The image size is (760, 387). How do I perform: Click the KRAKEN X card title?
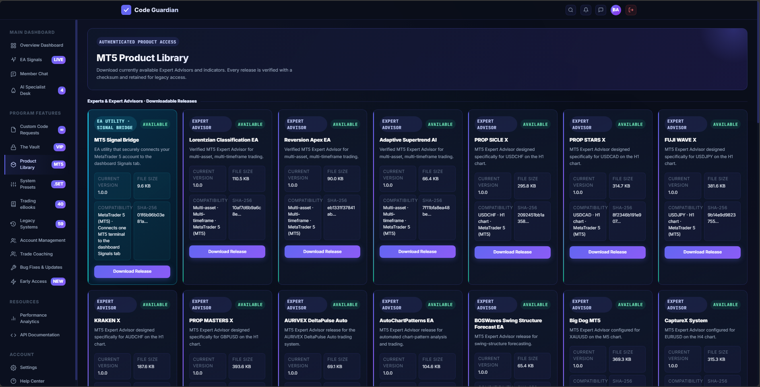coord(107,321)
